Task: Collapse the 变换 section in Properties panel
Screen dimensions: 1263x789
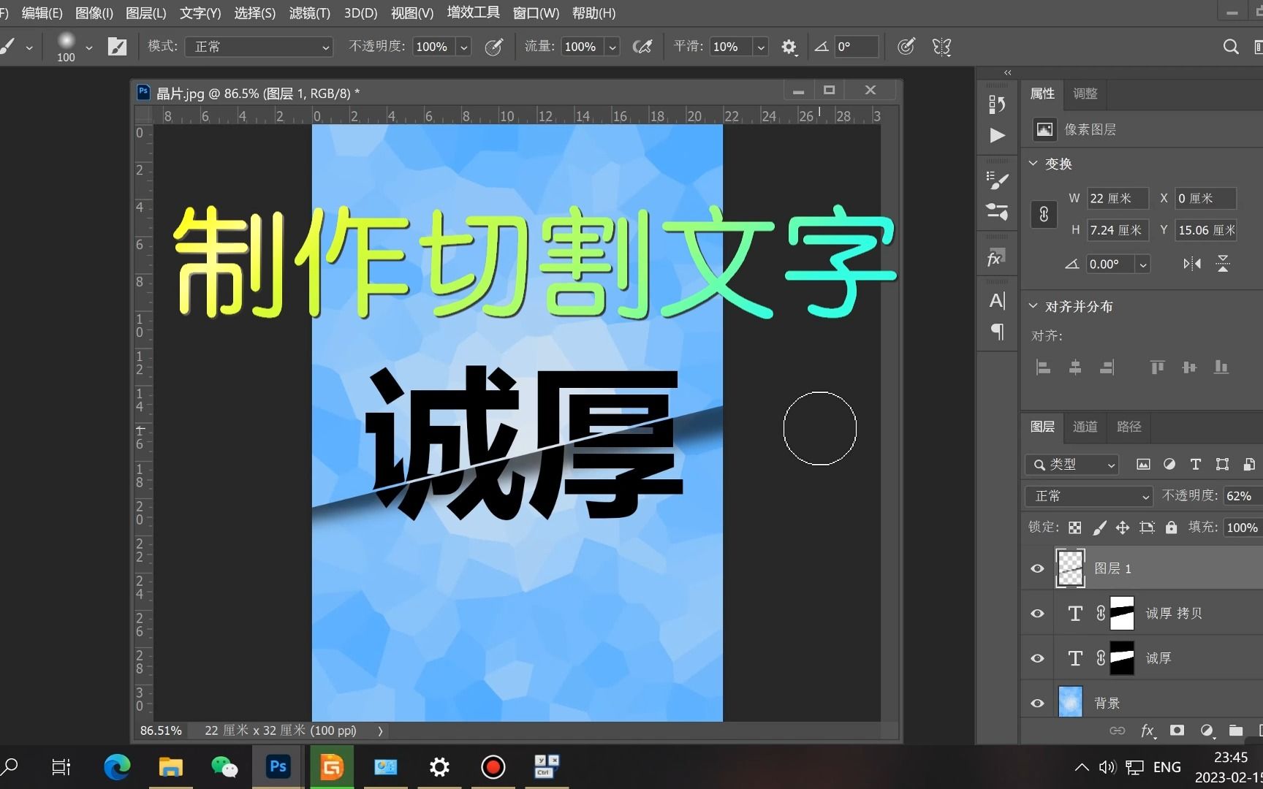Action: 1033,164
